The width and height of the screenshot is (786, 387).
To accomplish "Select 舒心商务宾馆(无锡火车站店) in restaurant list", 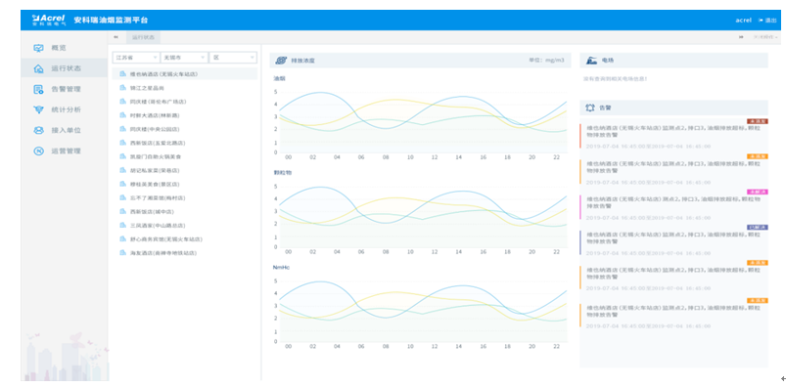I will (x=184, y=238).
